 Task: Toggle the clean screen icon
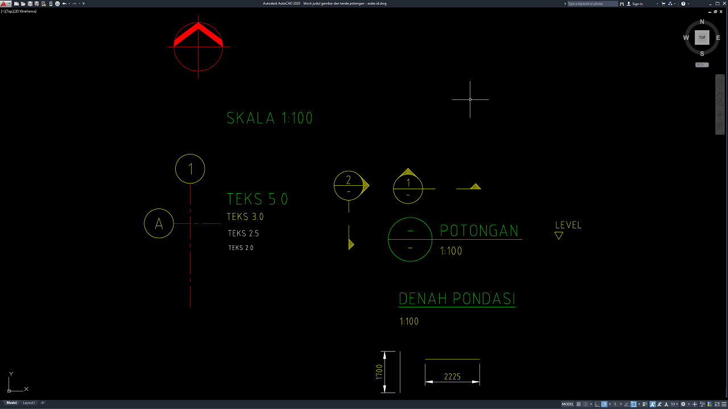tap(717, 404)
